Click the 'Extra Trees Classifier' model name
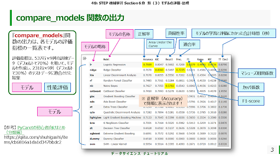Viewport: 280px width, 157px height. pos(115,107)
